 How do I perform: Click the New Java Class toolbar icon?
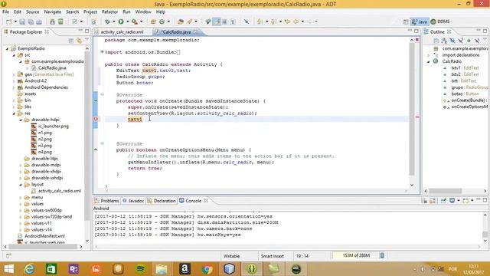162,21
